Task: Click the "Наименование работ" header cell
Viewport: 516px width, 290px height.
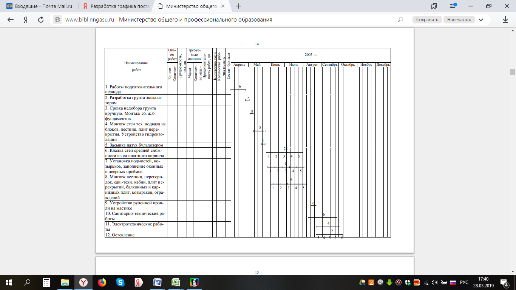Action: pyautogui.click(x=136, y=66)
